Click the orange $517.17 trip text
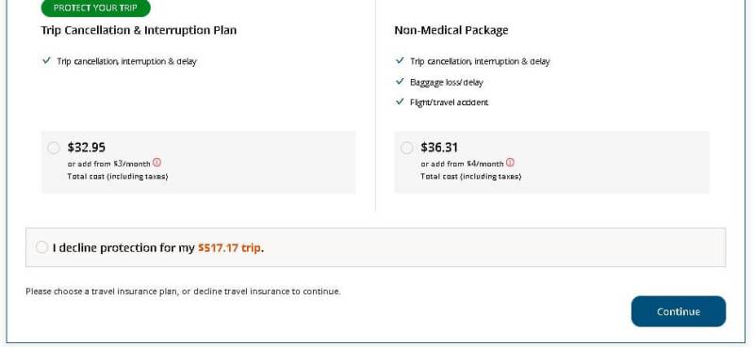Image resolution: width=754 pixels, height=347 pixels. click(229, 248)
